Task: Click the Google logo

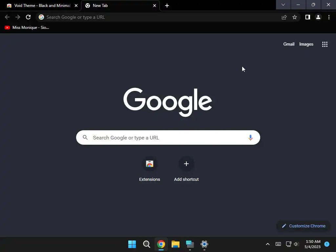Action: pyautogui.click(x=168, y=102)
